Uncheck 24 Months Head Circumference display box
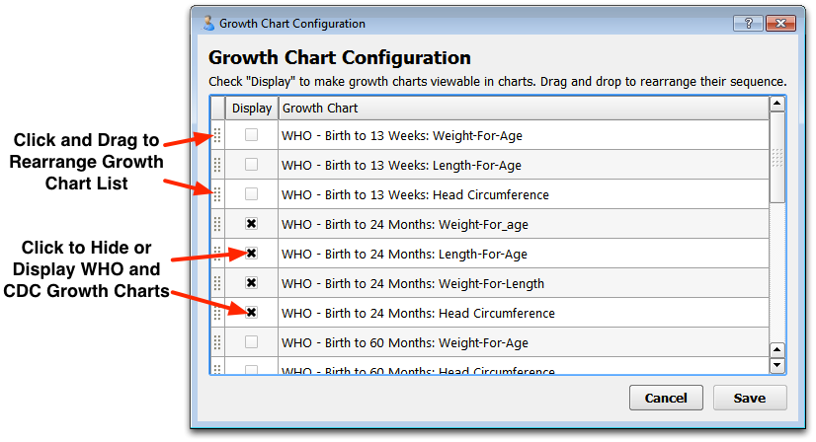 click(251, 313)
